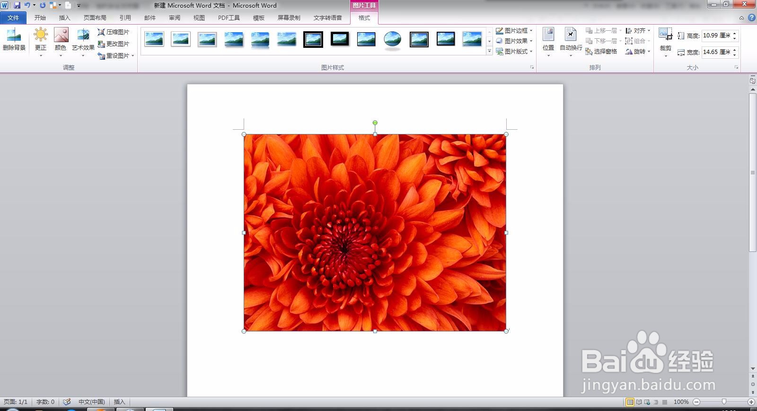Click the word count 字数: 0 entry
Image resolution: width=757 pixels, height=411 pixels.
tap(45, 402)
